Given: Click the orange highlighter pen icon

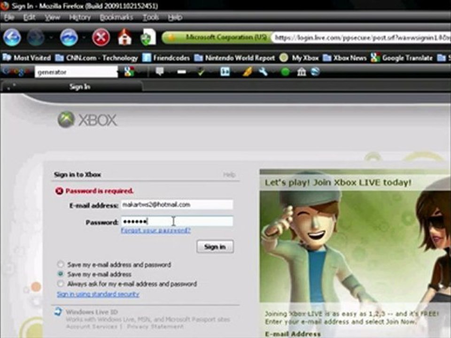Looking at the screenshot, I should pos(247,72).
